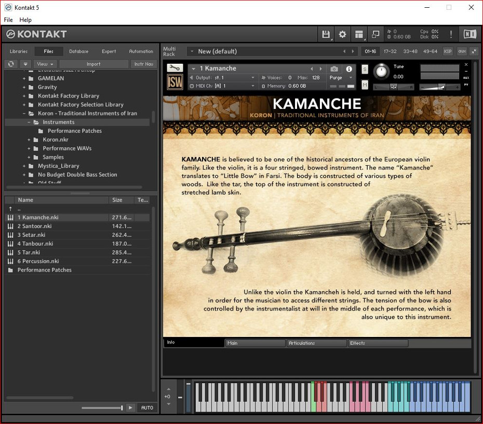
Task: Open the MIDI channel dropdown
Action: (252, 86)
